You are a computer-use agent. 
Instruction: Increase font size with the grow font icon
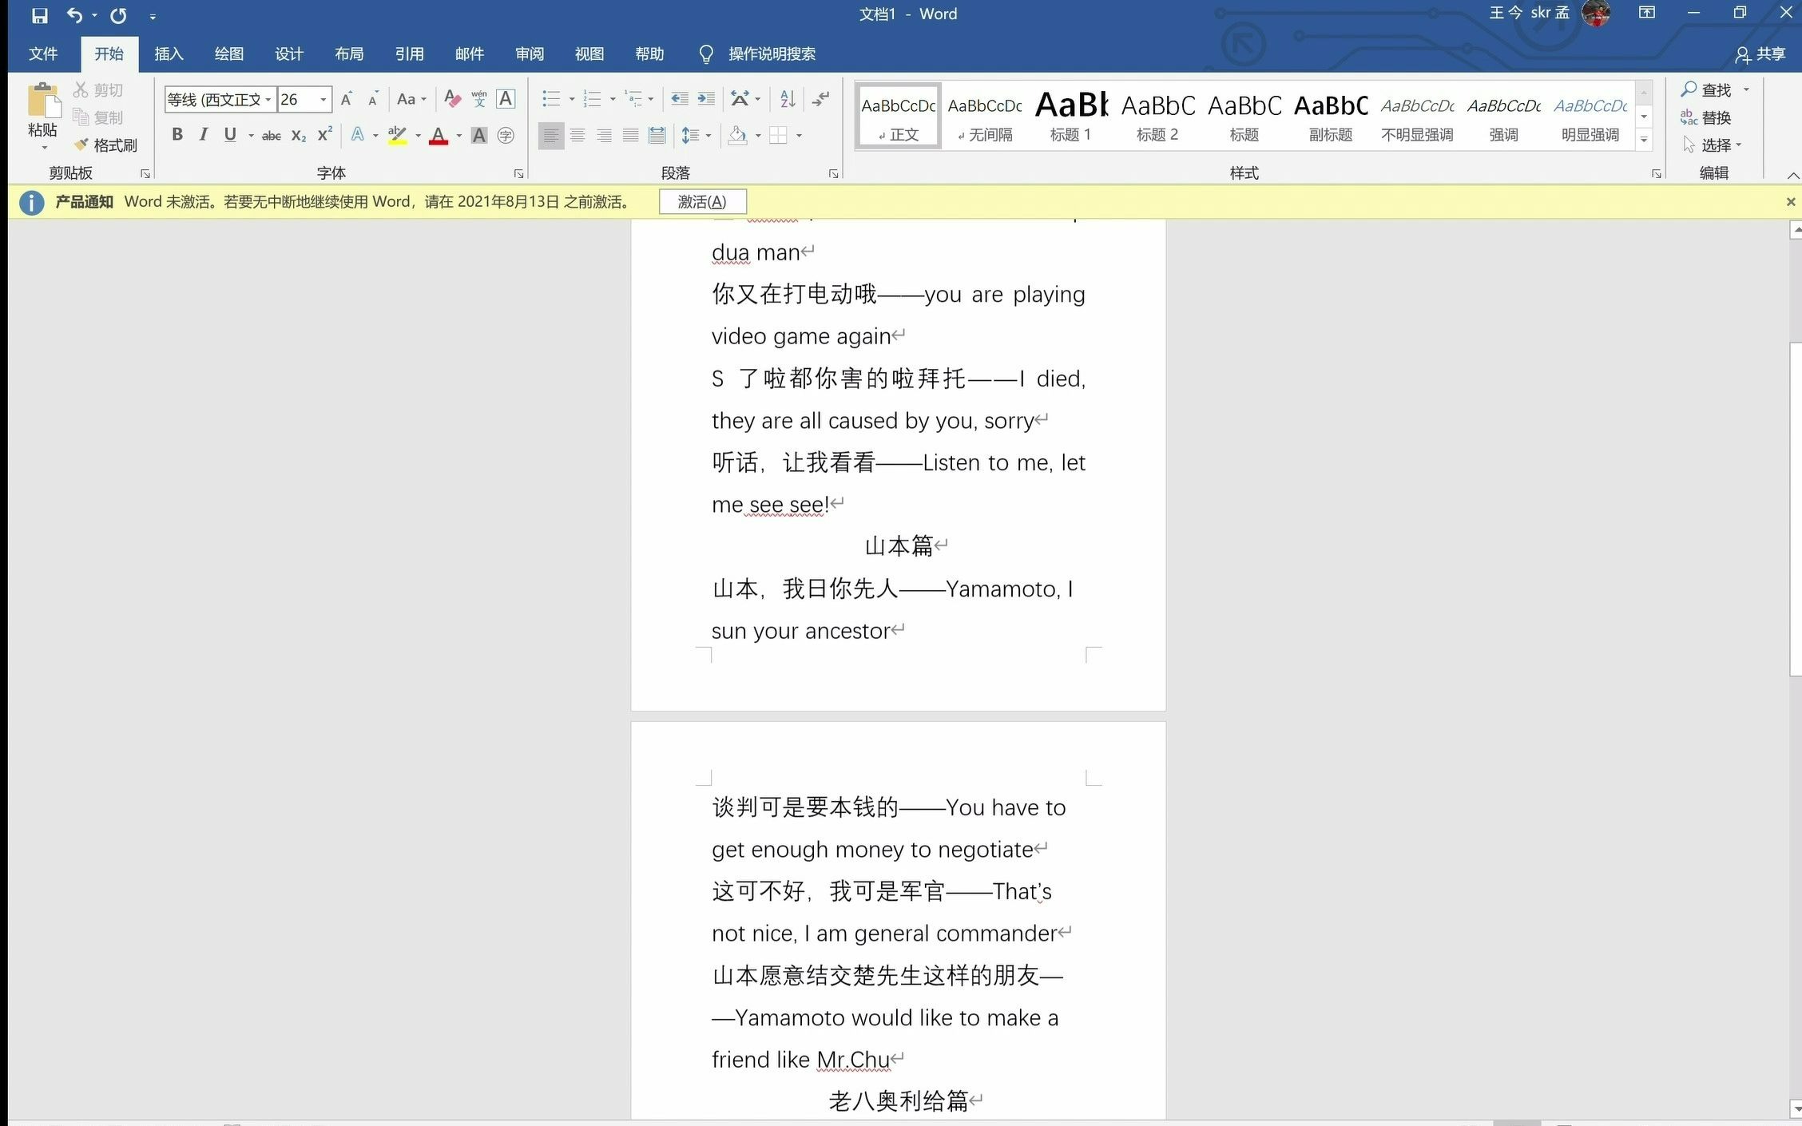pos(347,99)
